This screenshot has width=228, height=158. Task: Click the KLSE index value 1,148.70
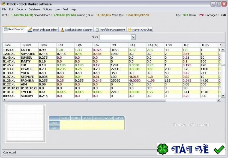tap(17, 15)
